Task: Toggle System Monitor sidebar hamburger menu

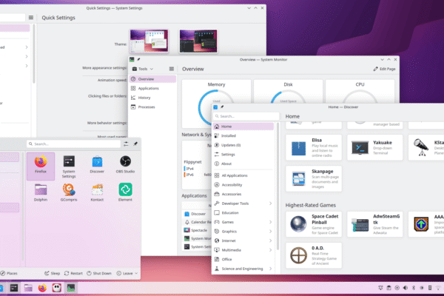Action: pos(172,69)
